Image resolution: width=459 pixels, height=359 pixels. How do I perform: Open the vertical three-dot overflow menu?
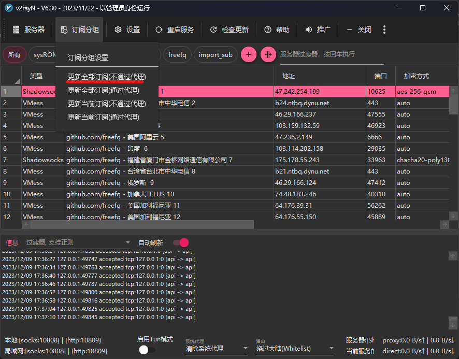coord(384,30)
